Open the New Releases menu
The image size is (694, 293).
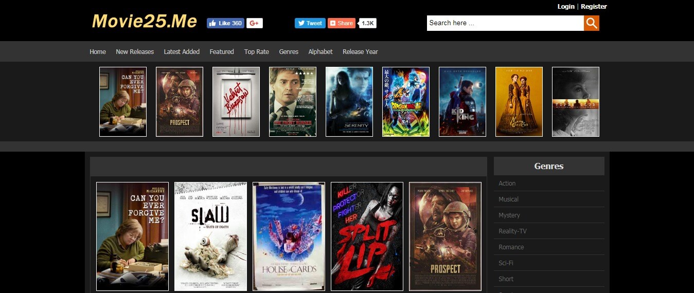(135, 52)
